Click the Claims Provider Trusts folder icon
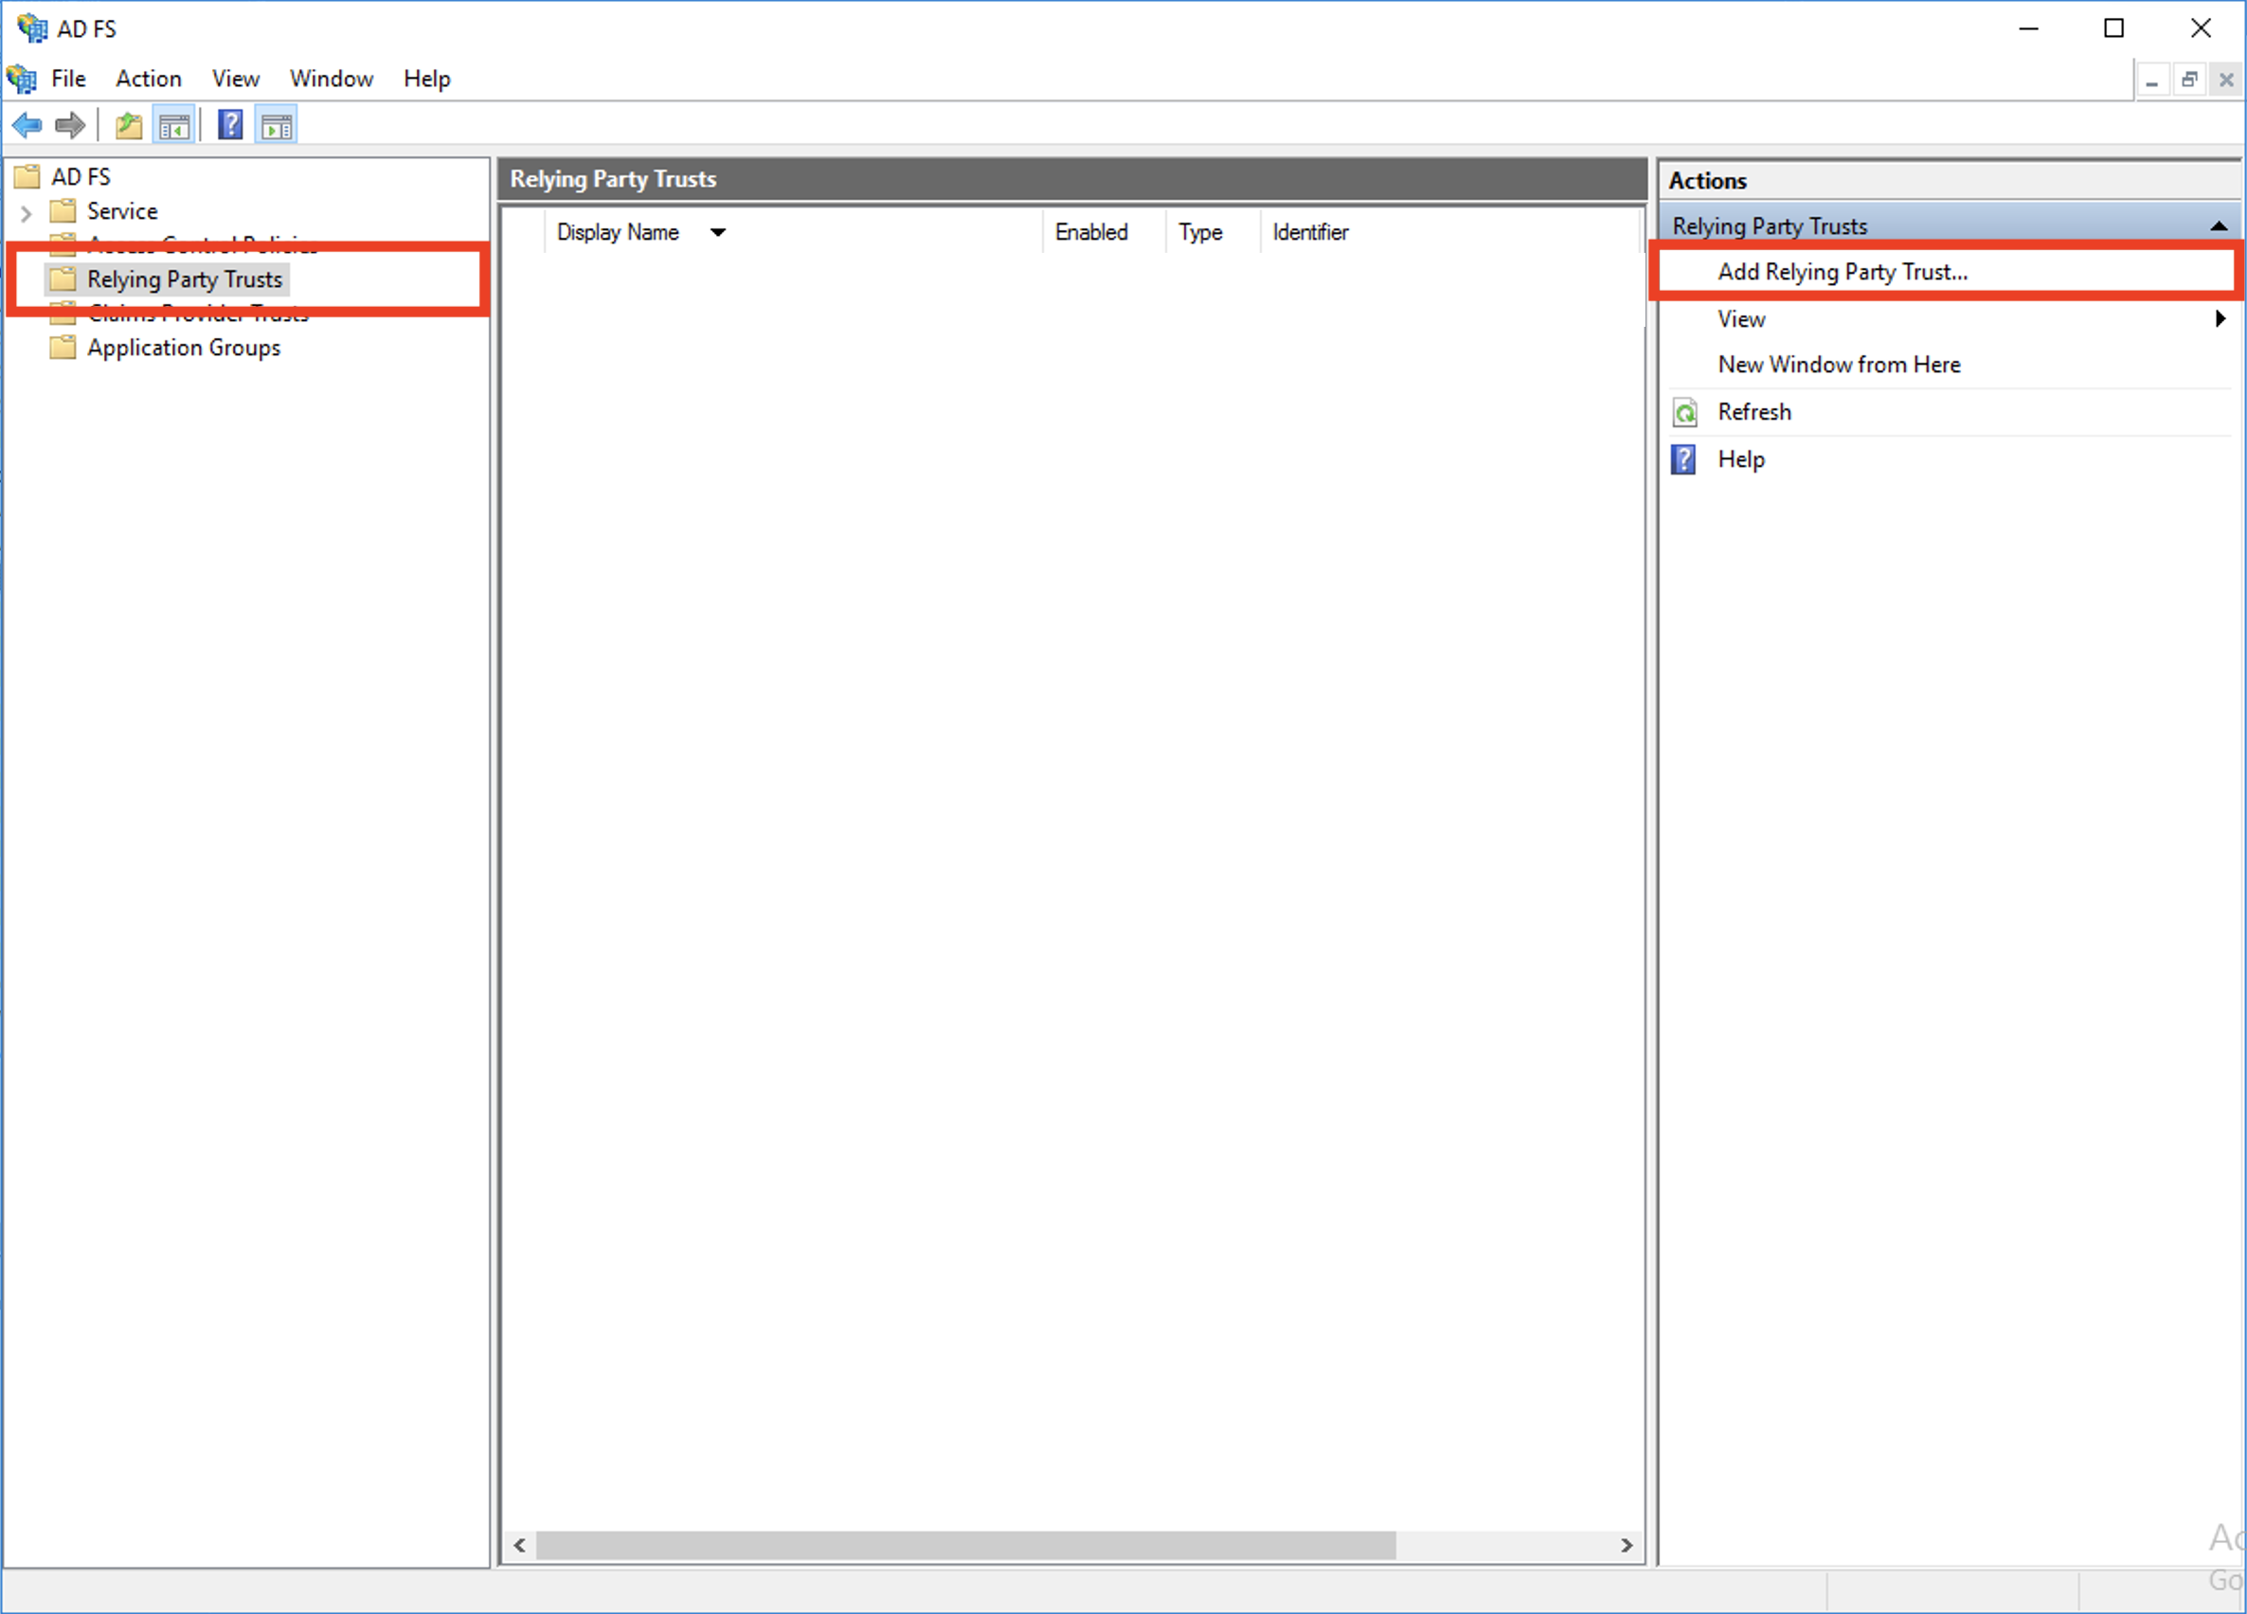Screen dimensions: 2247x1614 click(x=64, y=313)
